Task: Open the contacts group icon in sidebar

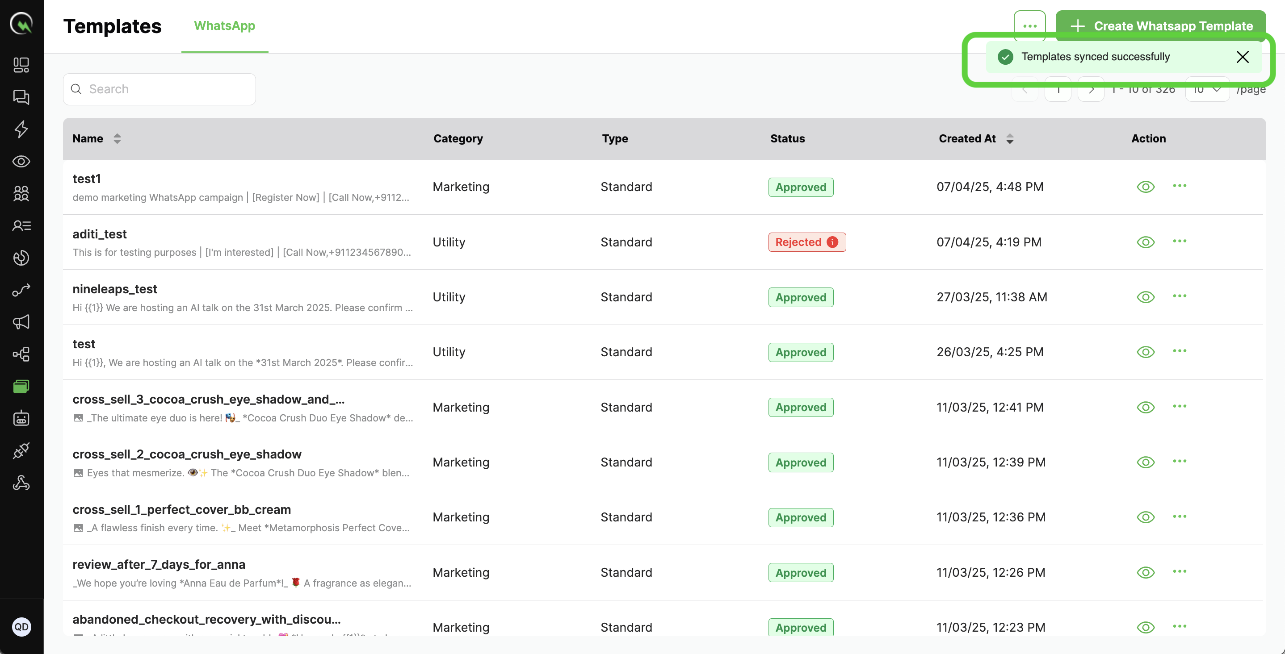Action: click(x=21, y=193)
